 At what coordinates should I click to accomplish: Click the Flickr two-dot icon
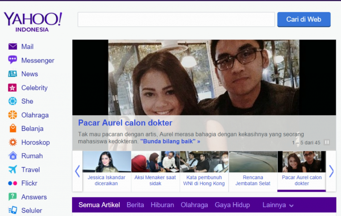(13, 183)
